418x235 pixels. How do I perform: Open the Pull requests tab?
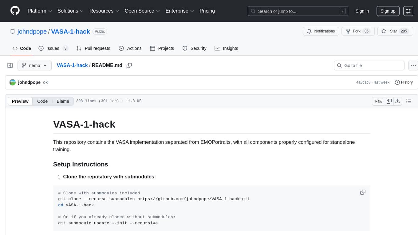(x=93, y=48)
